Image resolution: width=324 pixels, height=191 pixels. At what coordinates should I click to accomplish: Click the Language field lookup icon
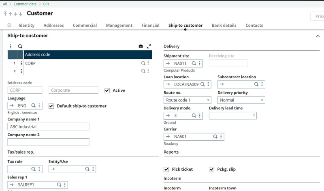click(34, 105)
